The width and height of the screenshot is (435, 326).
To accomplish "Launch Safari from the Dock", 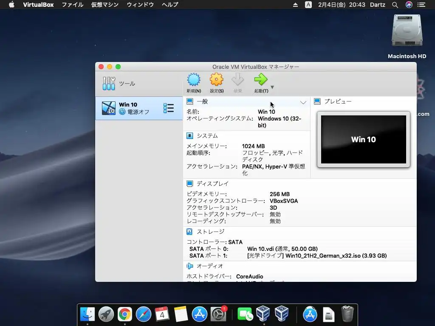I will point(144,314).
